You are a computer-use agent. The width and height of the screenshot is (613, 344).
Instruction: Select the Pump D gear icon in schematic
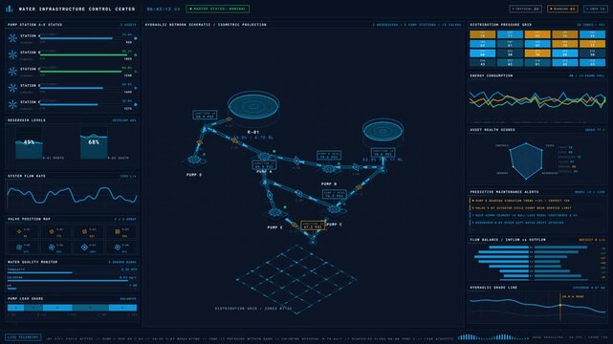(x=194, y=160)
